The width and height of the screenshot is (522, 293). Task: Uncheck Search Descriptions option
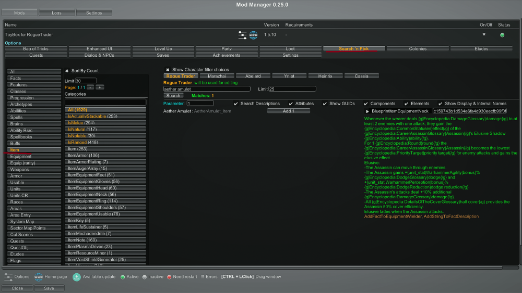point(236,104)
